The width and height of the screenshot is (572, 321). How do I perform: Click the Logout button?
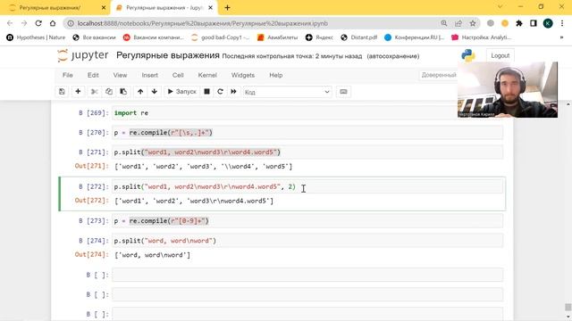pyautogui.click(x=500, y=55)
